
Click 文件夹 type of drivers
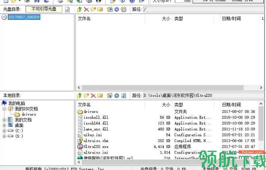(181, 111)
